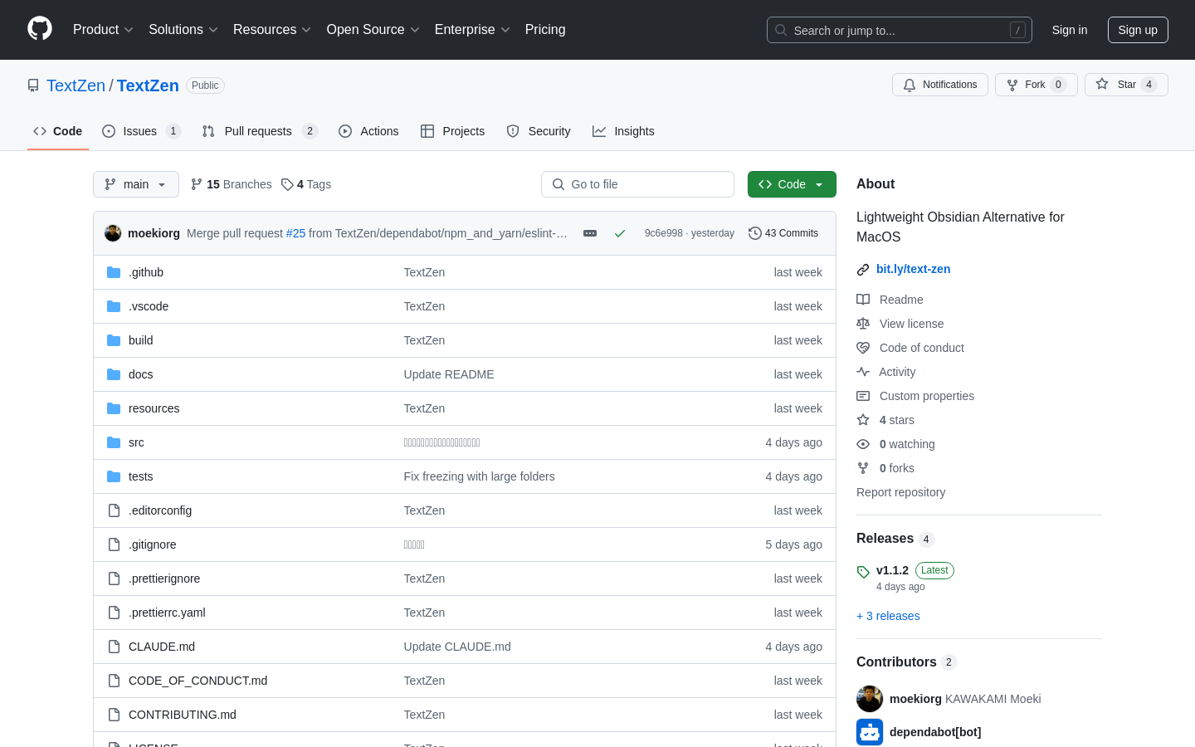Click the repository icon beside TextZen
The image size is (1195, 747).
(33, 85)
